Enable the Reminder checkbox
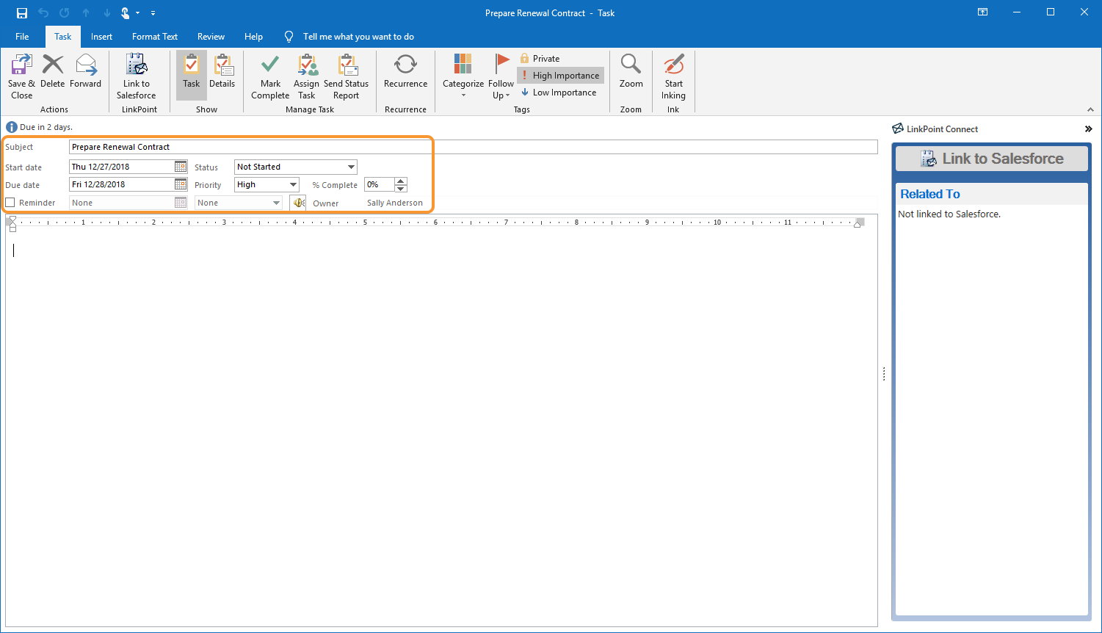This screenshot has width=1102, height=633. (x=10, y=203)
